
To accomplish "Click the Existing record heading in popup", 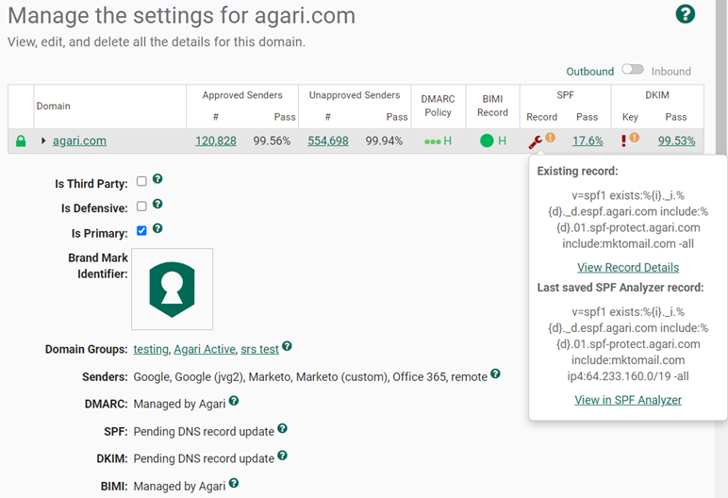I will coord(577,171).
